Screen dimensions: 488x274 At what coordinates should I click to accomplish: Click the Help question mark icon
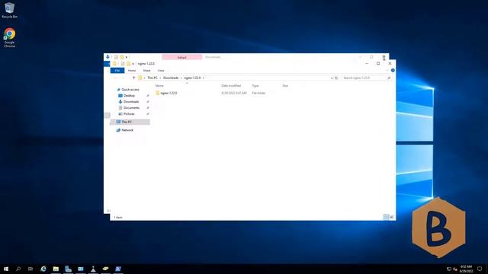(x=393, y=71)
